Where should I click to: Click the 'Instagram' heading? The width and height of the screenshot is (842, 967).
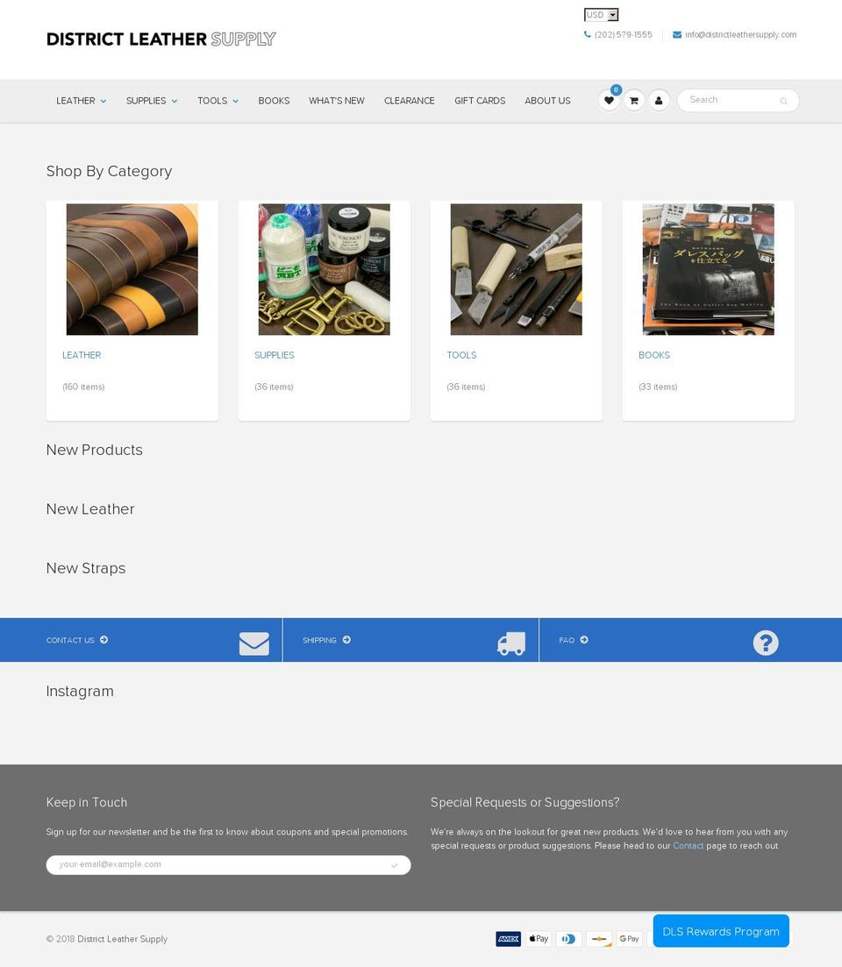(80, 692)
